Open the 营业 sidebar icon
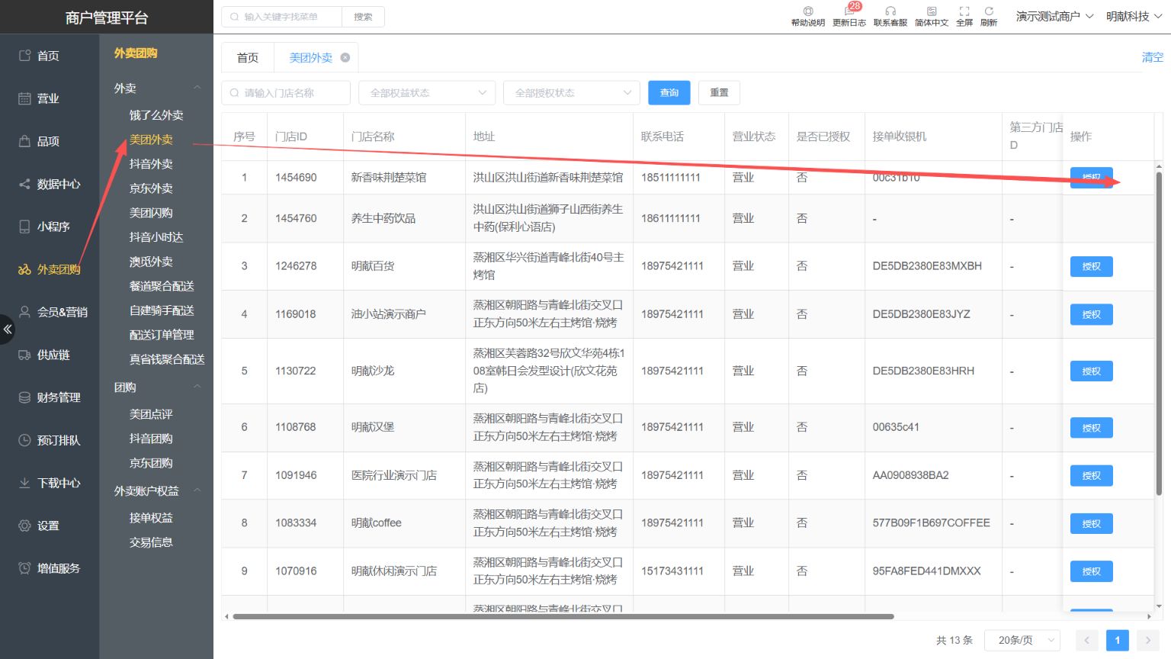 coord(24,98)
